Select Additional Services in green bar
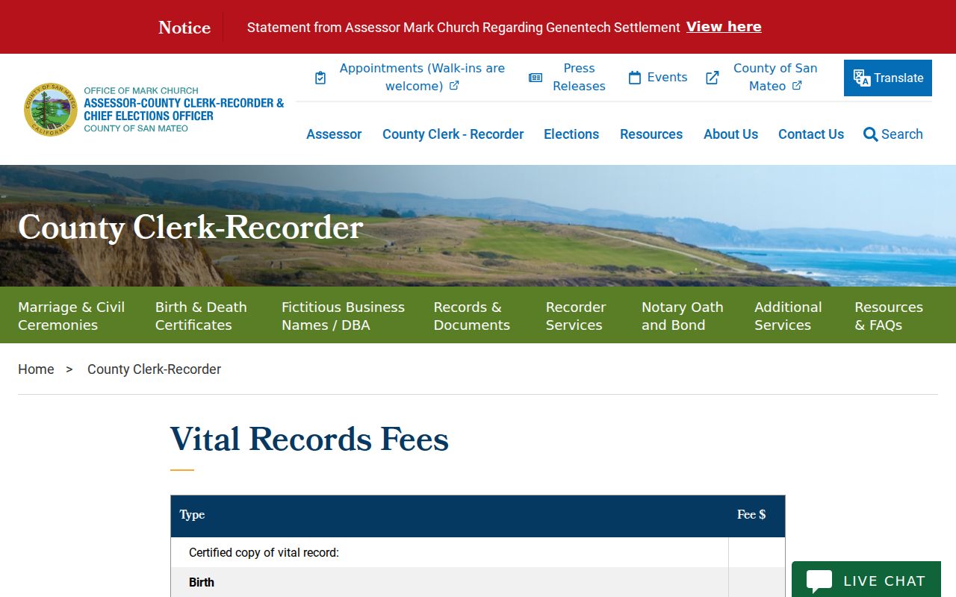 788,316
